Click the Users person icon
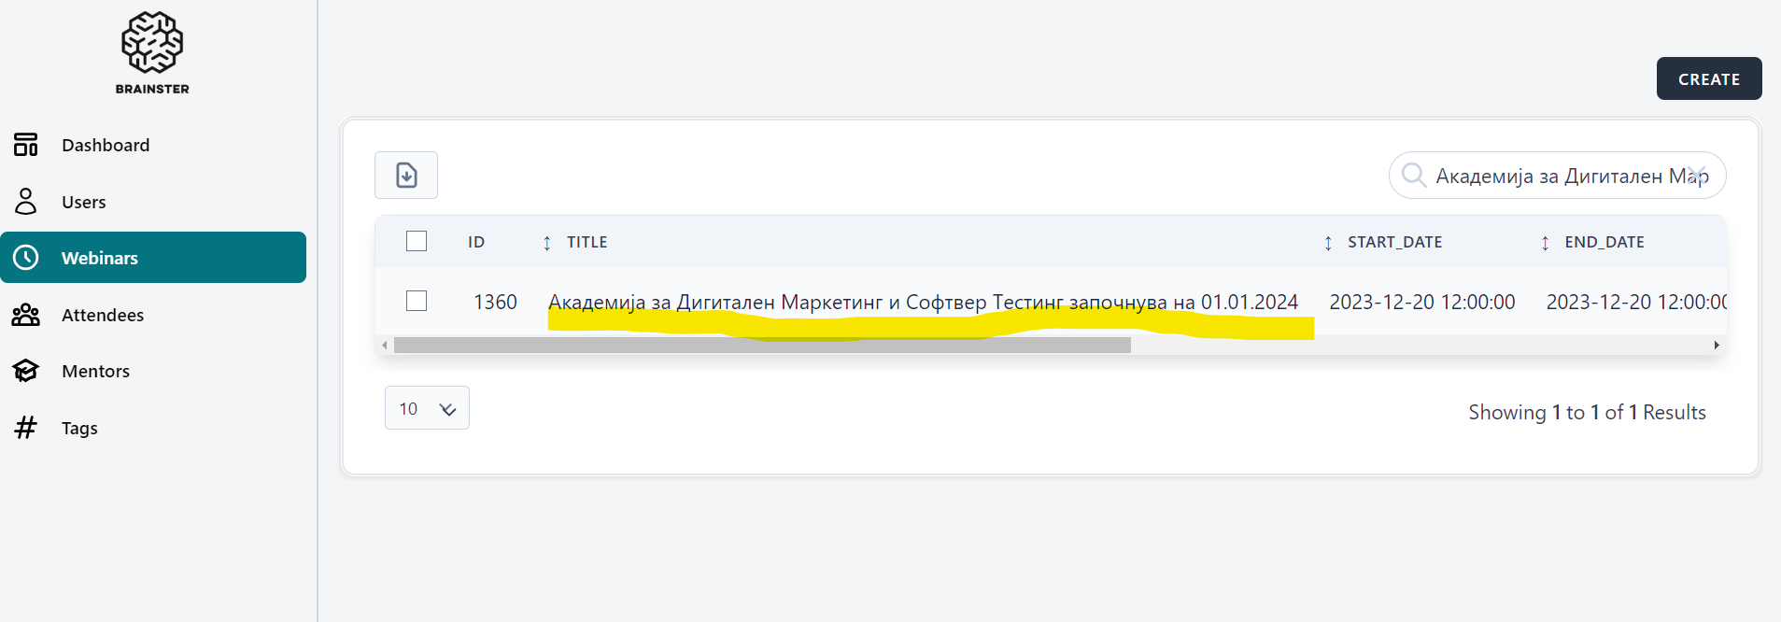1781x622 pixels. (26, 202)
